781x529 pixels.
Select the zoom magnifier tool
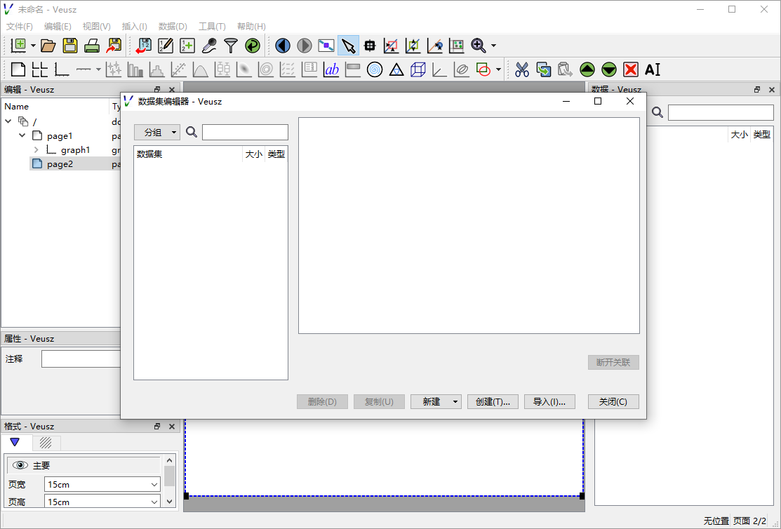pos(478,46)
